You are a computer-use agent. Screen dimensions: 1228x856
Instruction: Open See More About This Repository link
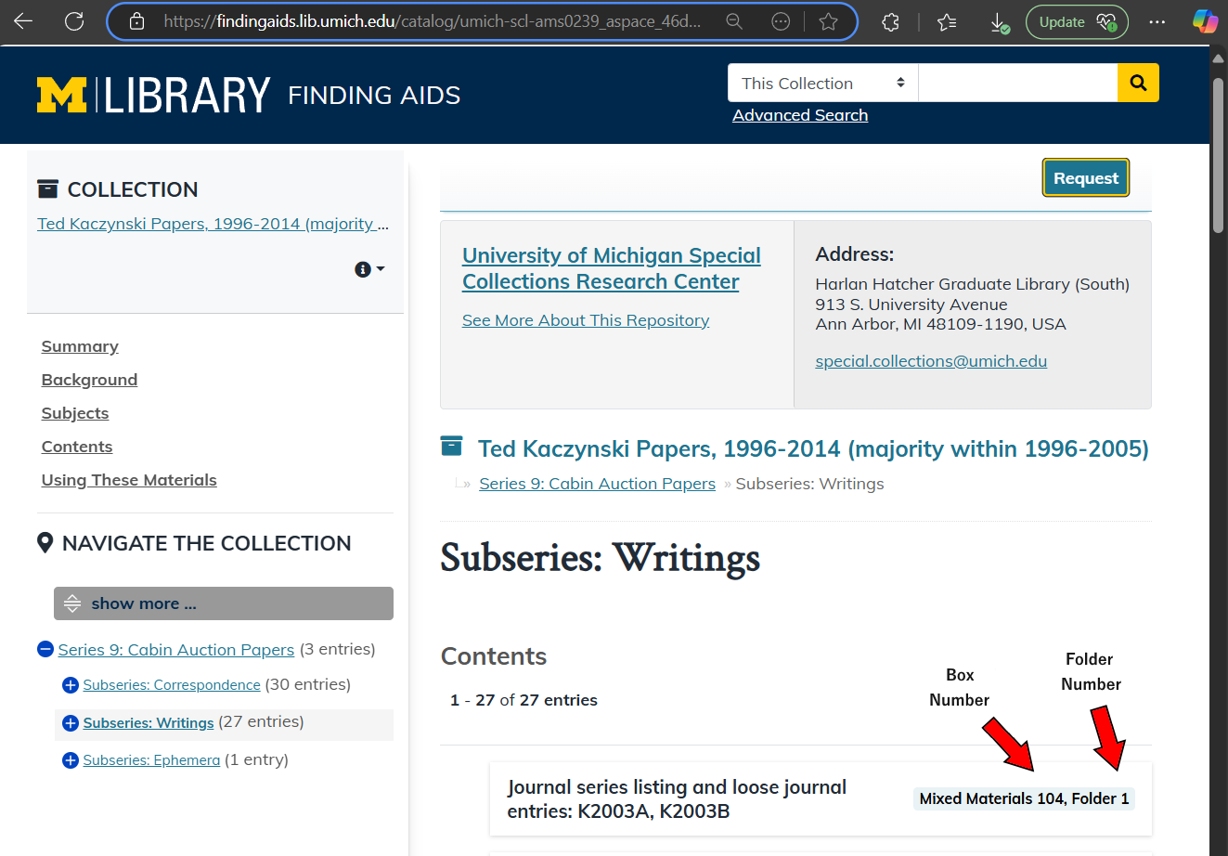click(586, 320)
